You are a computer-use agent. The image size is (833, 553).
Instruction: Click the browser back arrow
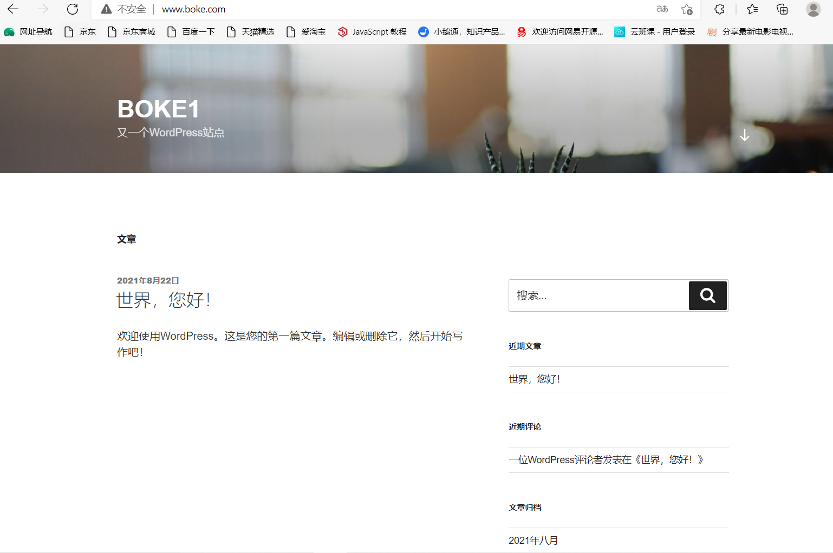(x=13, y=9)
